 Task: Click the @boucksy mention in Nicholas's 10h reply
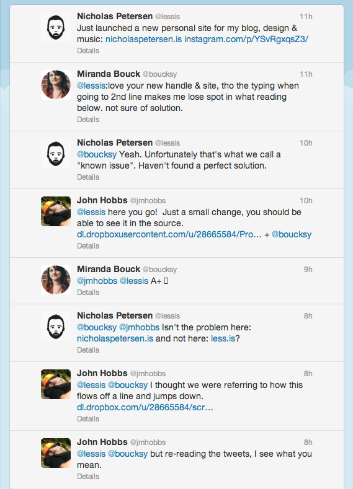coord(97,155)
